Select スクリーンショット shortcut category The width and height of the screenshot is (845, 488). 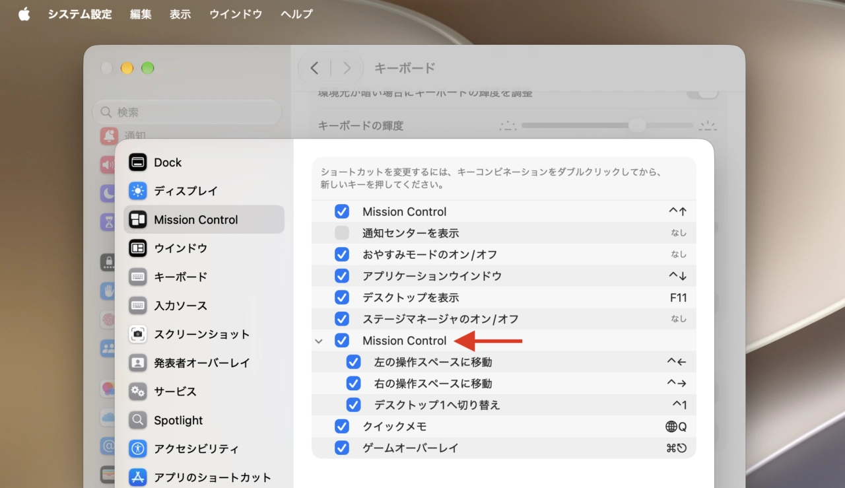[204, 334]
